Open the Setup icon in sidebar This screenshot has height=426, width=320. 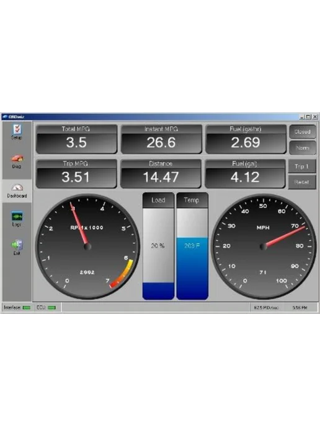pos(17,129)
